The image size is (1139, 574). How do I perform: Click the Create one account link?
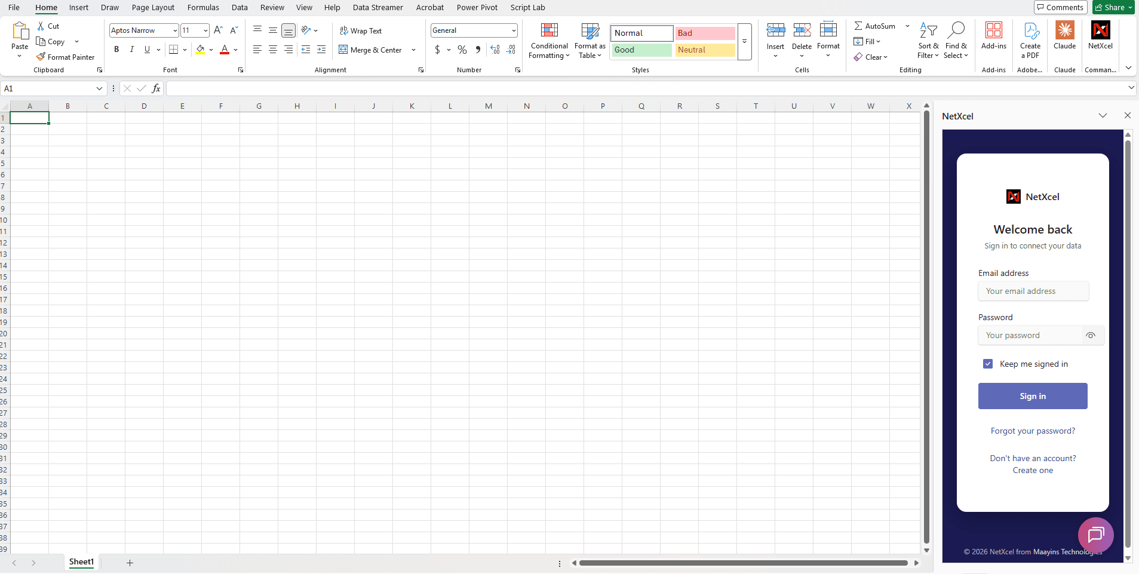coord(1033,471)
